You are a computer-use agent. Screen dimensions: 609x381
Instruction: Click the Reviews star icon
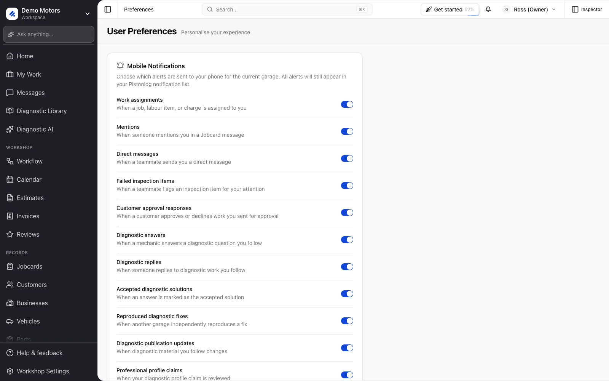(x=10, y=234)
